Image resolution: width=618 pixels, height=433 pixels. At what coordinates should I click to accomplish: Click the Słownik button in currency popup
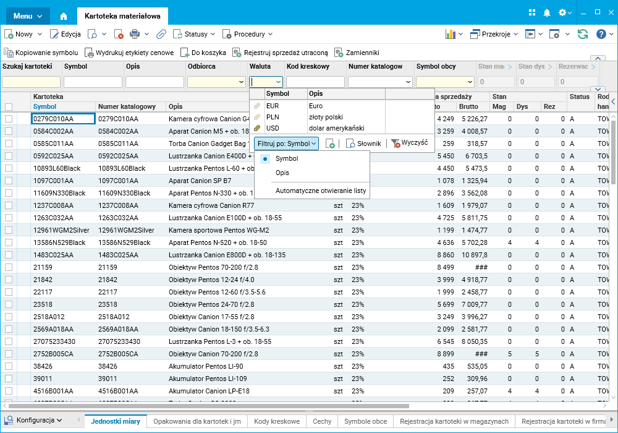point(363,144)
